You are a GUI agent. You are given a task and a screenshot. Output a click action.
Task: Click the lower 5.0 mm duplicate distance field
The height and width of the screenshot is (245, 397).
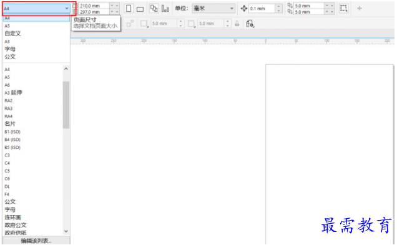[x=309, y=12]
